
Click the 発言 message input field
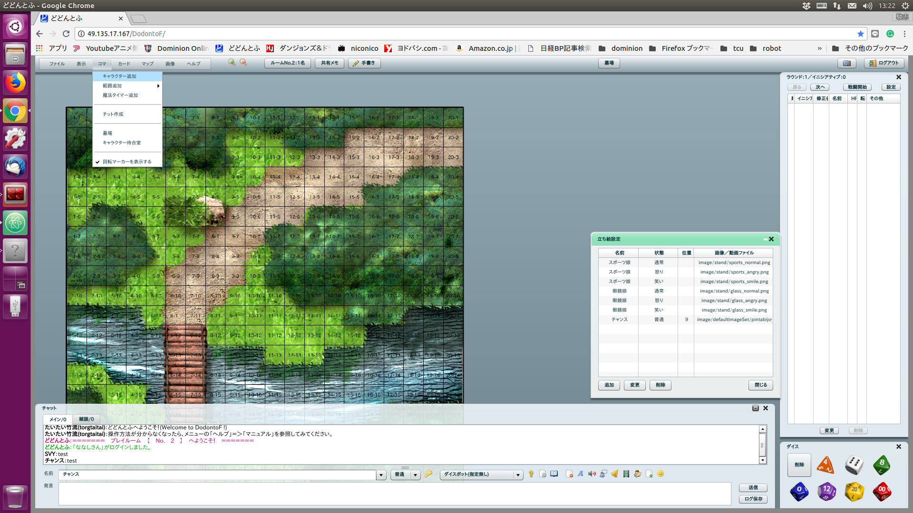pos(394,494)
